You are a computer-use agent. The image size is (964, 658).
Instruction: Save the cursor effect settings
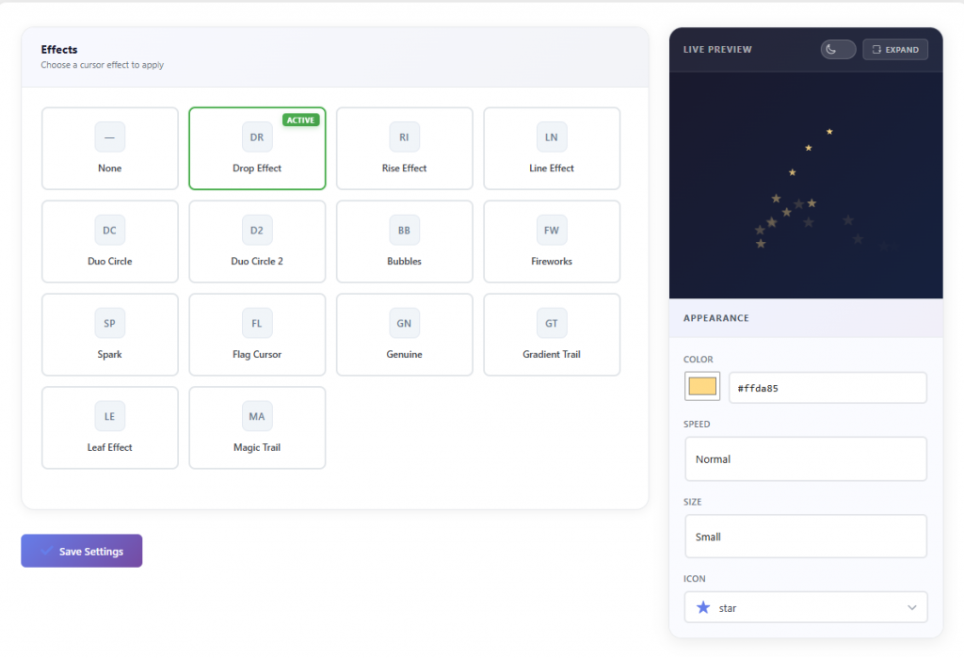tap(82, 551)
